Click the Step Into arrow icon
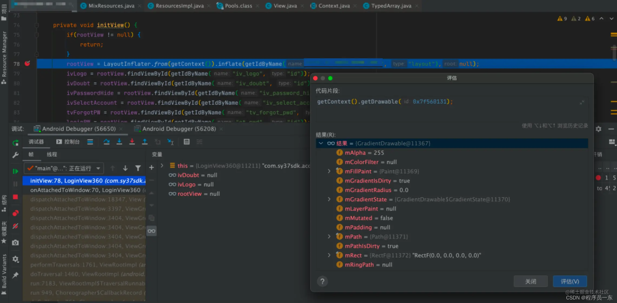This screenshot has width=617, height=303. tap(119, 142)
